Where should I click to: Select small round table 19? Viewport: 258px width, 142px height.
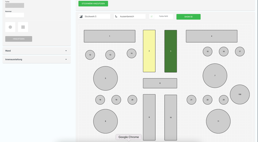tap(116, 100)
